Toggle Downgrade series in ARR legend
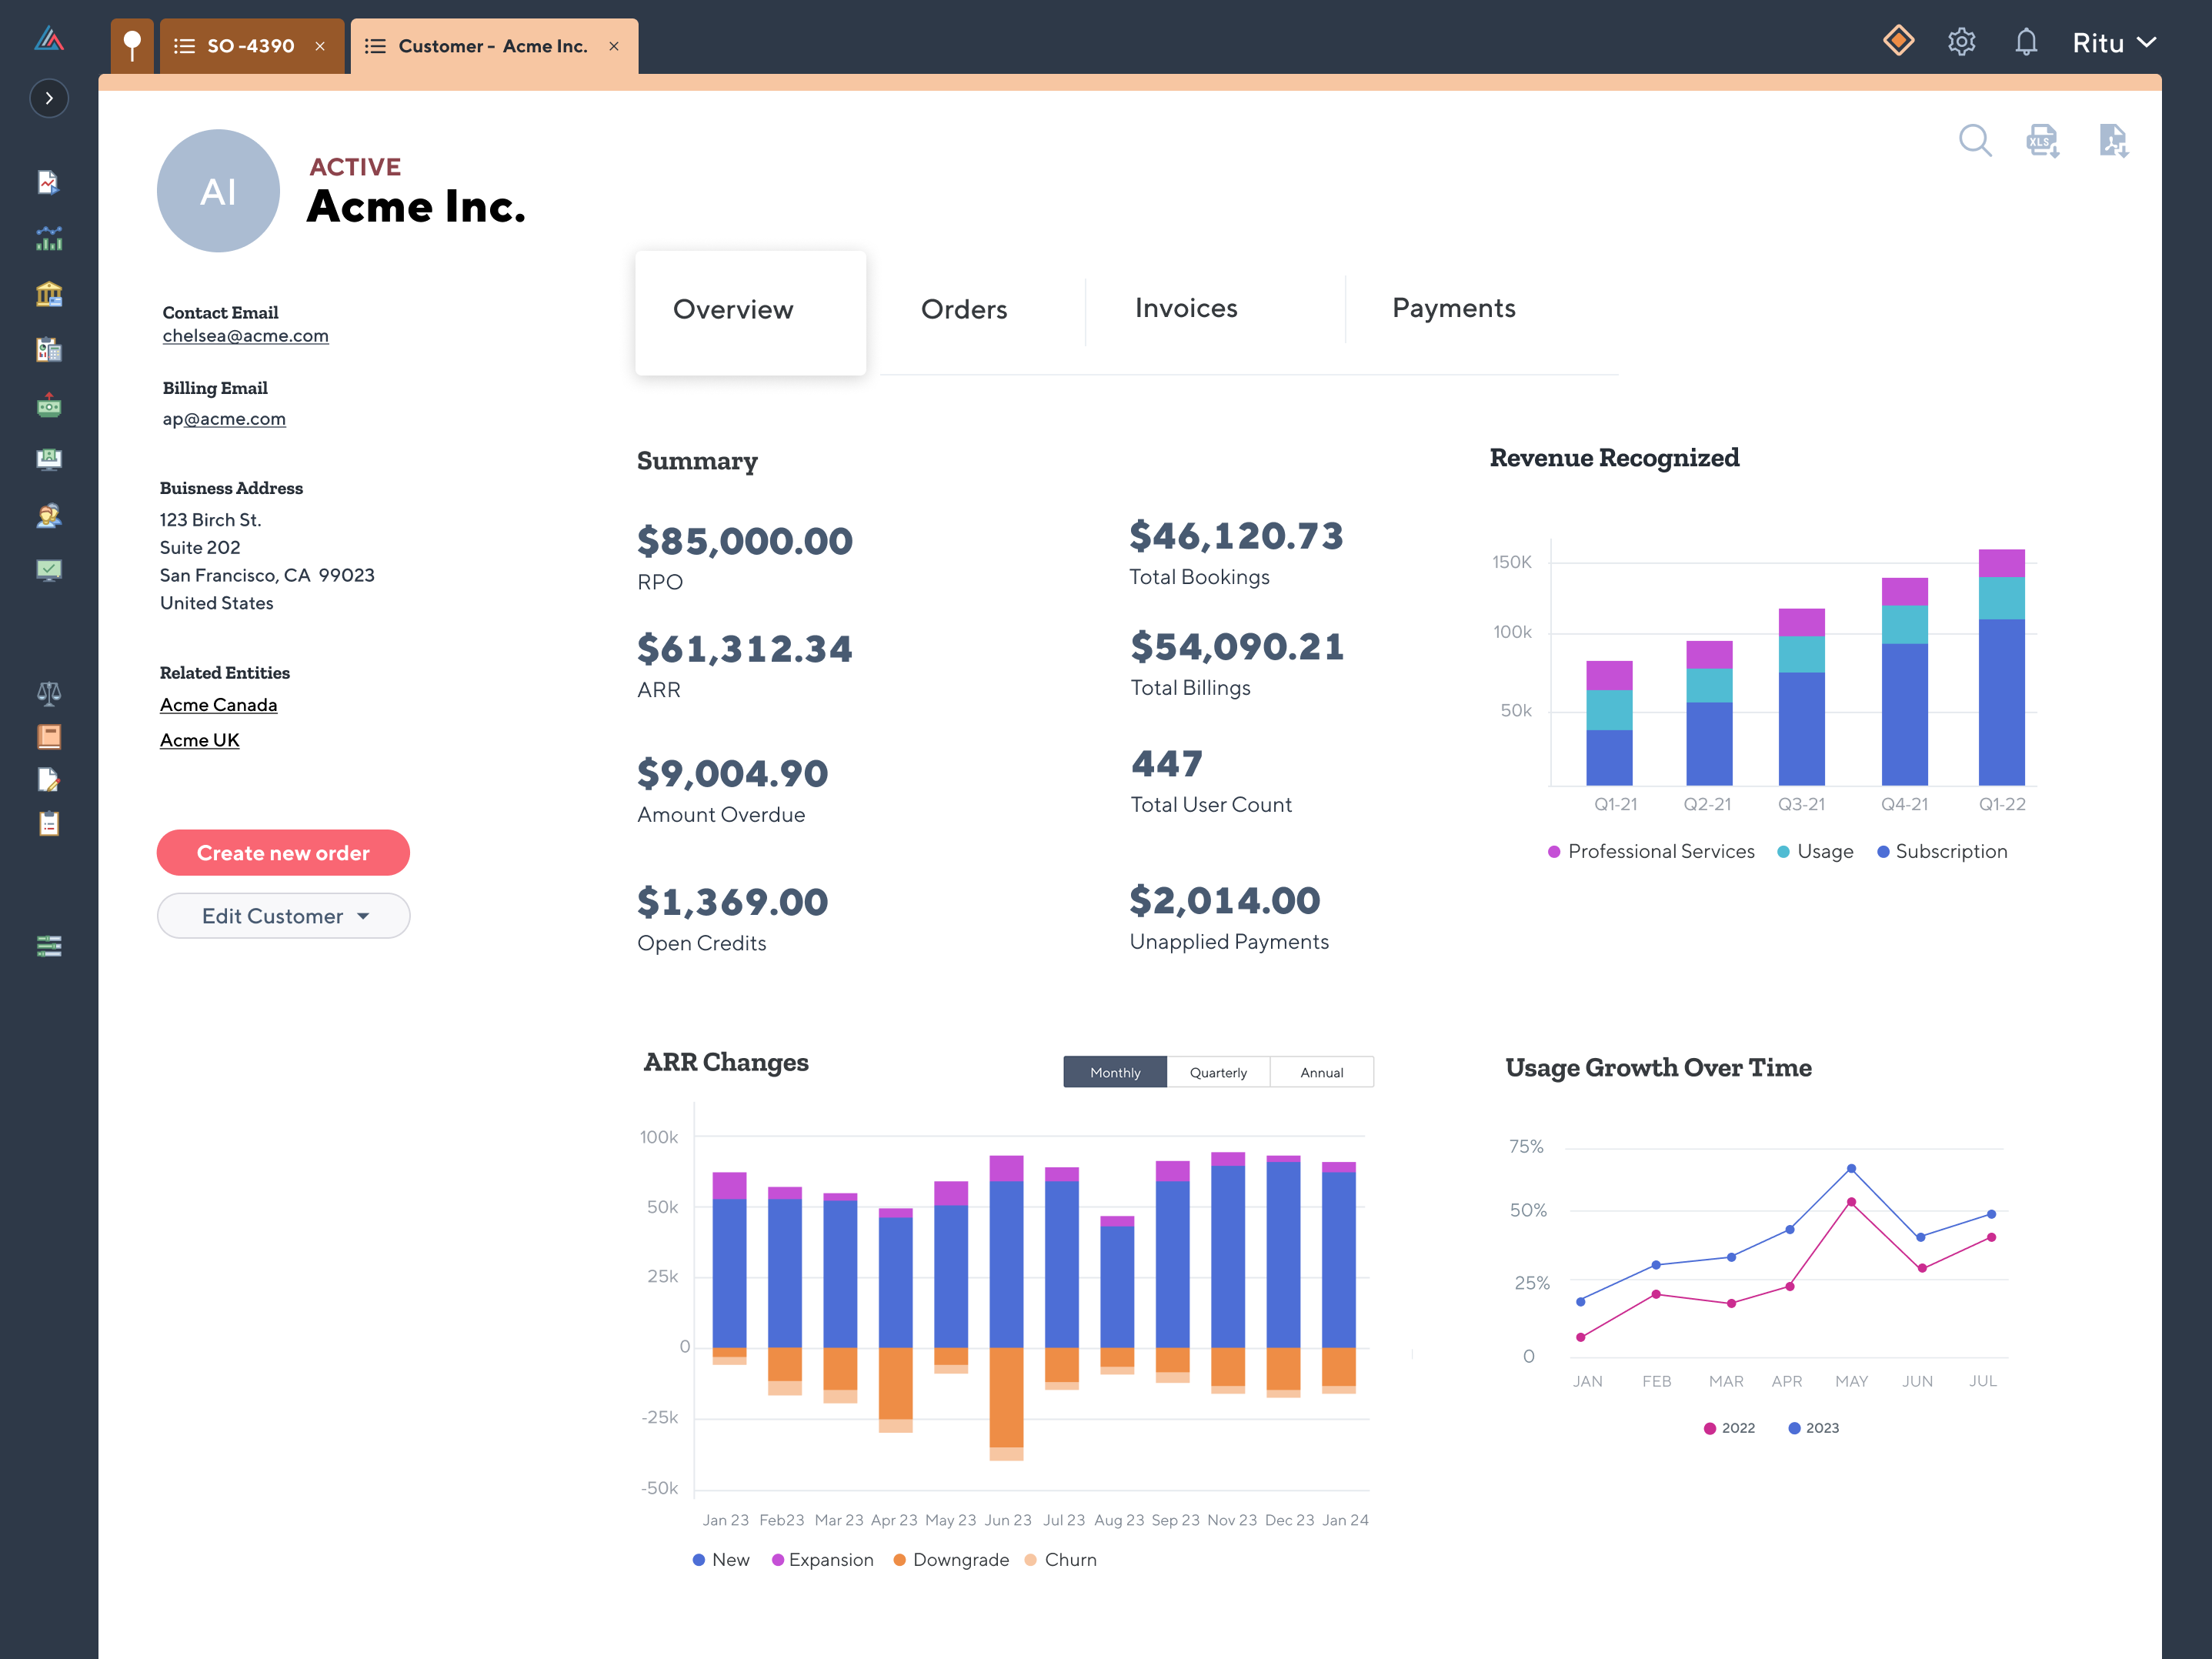 click(x=951, y=1560)
